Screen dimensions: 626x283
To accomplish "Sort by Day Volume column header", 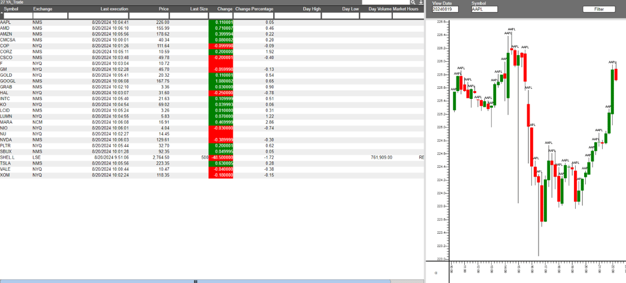I will click(380, 9).
